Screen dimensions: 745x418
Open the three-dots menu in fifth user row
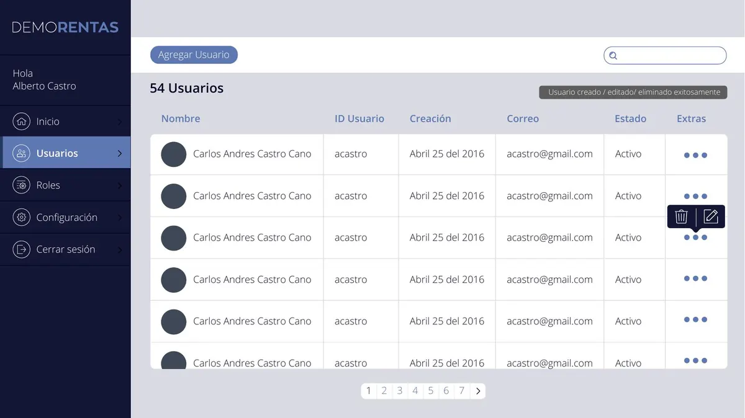695,319
